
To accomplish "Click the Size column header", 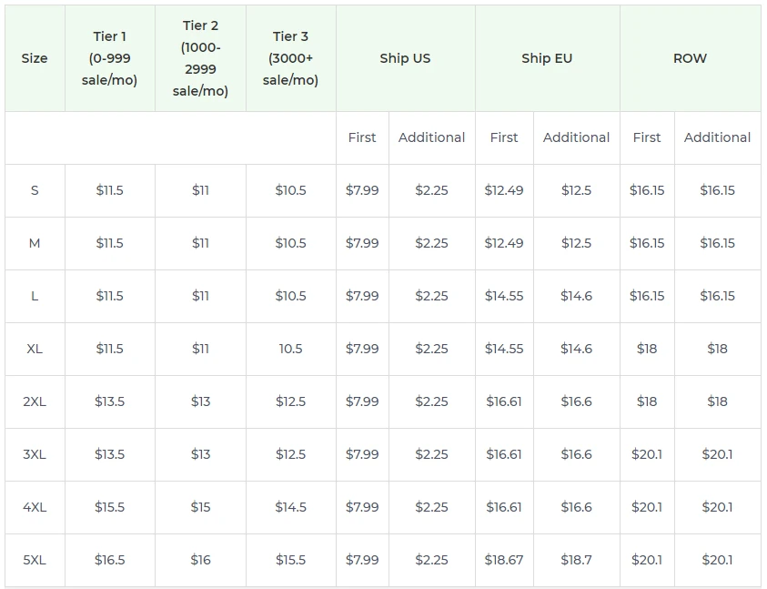I will click(34, 57).
